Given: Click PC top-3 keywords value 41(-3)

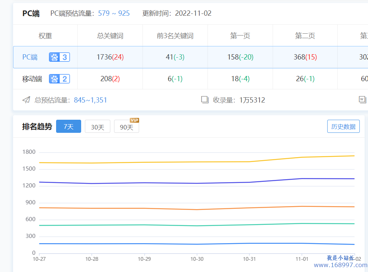Looking at the screenshot, I should coord(175,57).
